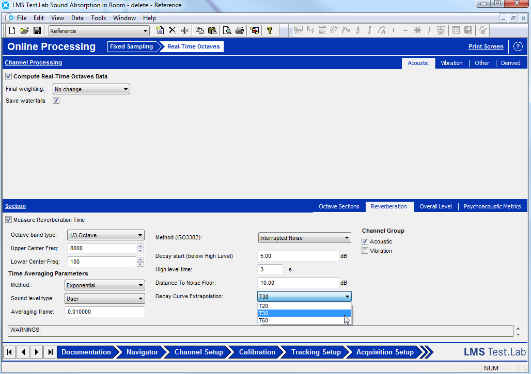This screenshot has width=531, height=374.
Task: Toggle Measure Reverberation Time checkbox
Action: coord(8,220)
